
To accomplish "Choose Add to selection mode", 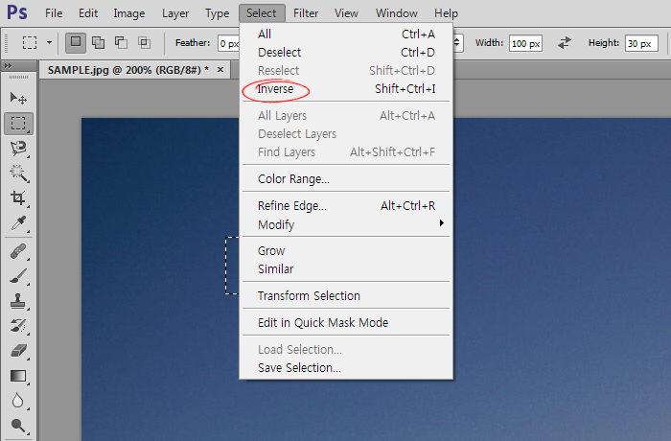I will tap(99, 43).
